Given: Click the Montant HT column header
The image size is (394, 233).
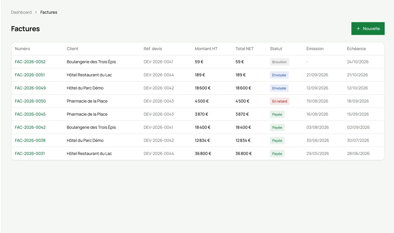Looking at the screenshot, I should click(x=206, y=49).
